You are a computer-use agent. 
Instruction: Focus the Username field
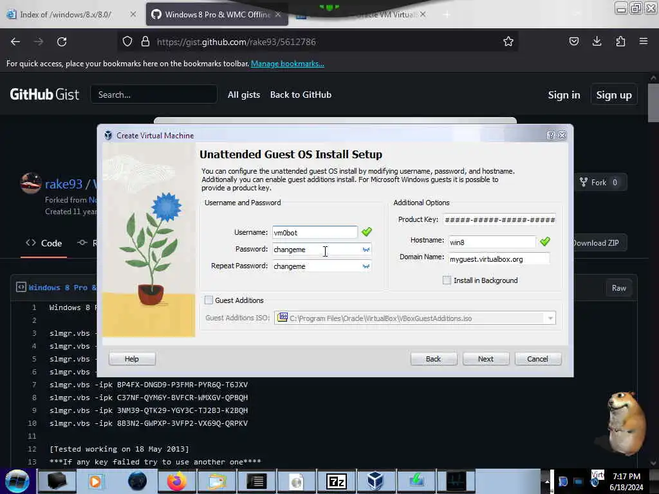point(315,232)
